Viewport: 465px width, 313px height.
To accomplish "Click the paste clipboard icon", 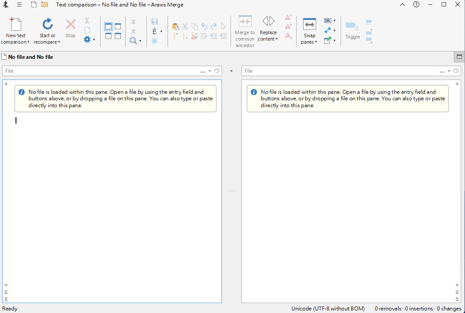I will (x=175, y=26).
